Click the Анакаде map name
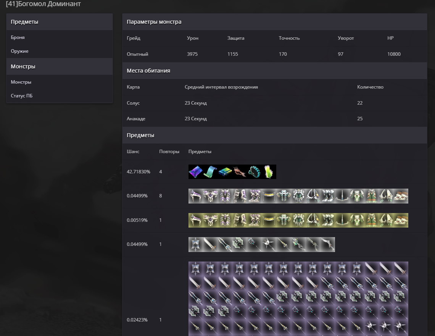Image resolution: width=435 pixels, height=336 pixels. tap(136, 119)
